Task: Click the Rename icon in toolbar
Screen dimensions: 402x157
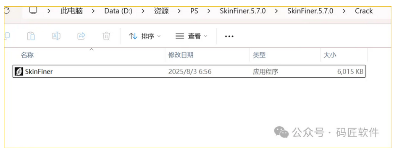Action: pos(56,36)
